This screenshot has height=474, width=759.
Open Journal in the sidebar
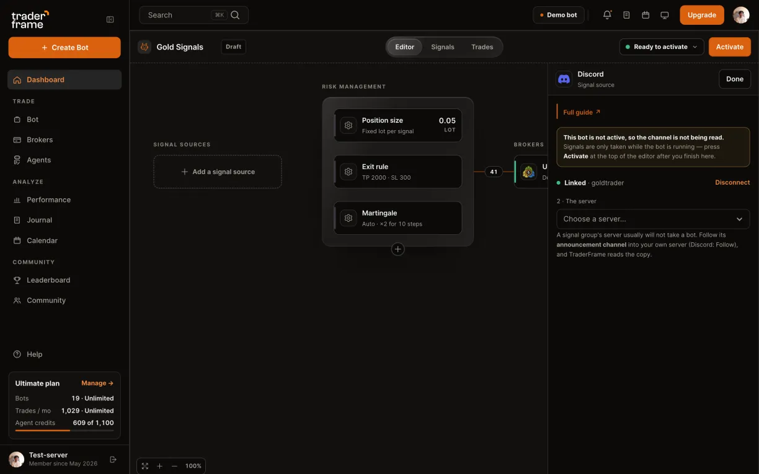point(64,220)
